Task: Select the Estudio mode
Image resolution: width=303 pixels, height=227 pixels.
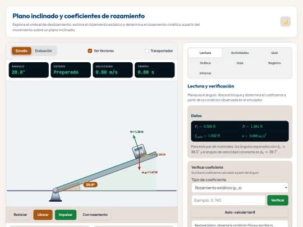Action: tap(21, 51)
